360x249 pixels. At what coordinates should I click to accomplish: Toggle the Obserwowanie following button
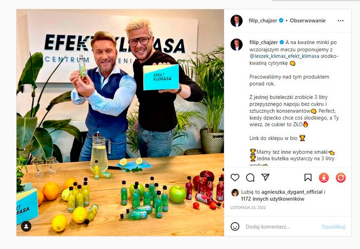(x=308, y=21)
